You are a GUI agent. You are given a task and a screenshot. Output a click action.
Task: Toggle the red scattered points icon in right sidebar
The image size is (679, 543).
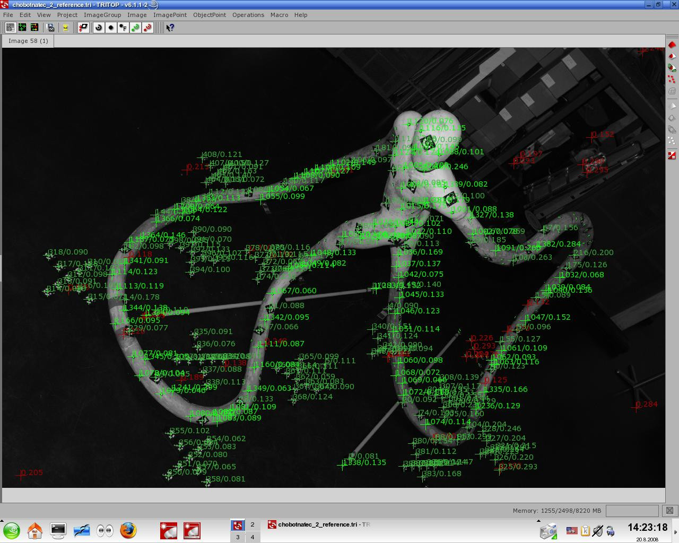672,79
